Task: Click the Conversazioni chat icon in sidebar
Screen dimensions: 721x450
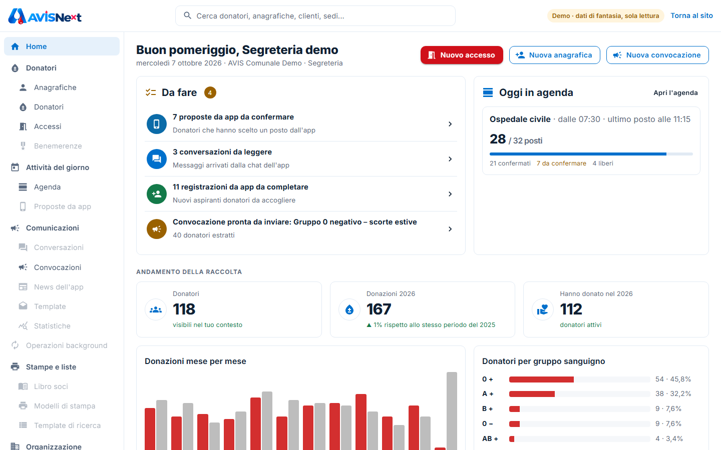Action: pyautogui.click(x=23, y=247)
